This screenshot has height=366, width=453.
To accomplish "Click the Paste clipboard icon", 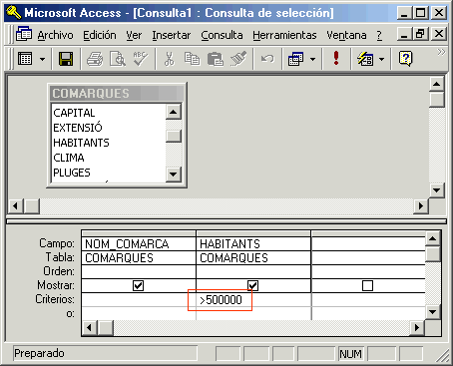I will tap(216, 59).
